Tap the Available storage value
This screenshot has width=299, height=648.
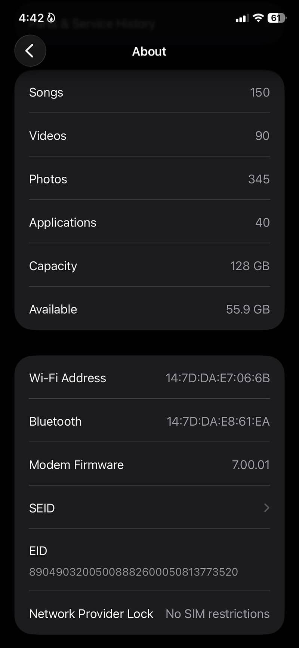coord(247,310)
